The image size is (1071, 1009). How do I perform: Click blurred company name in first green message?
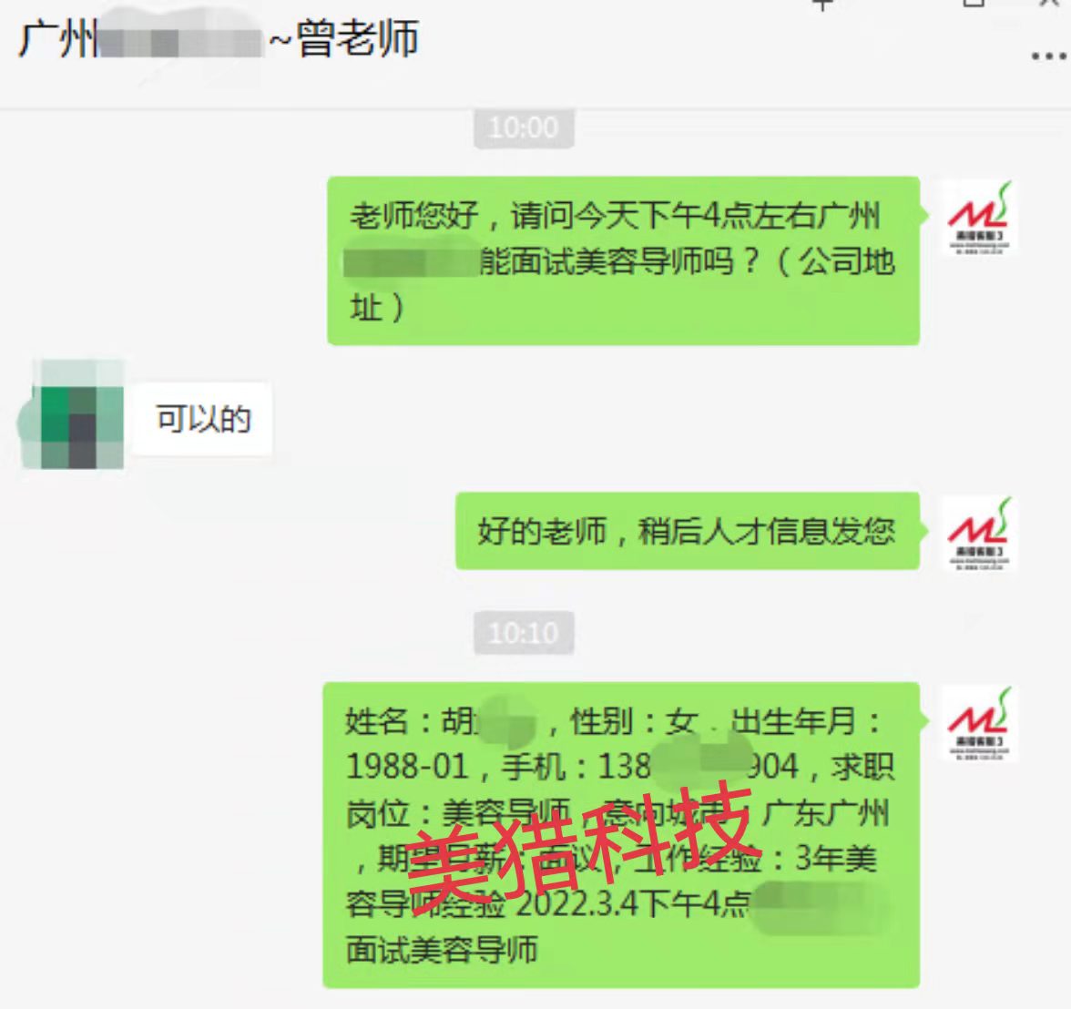tap(412, 260)
